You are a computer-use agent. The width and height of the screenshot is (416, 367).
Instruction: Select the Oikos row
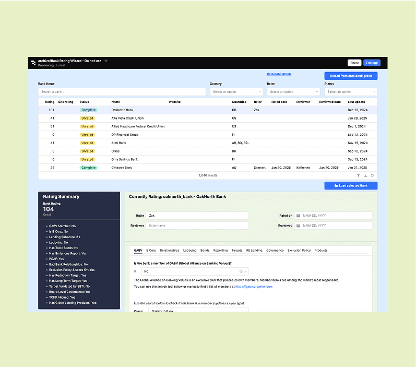pos(208,151)
